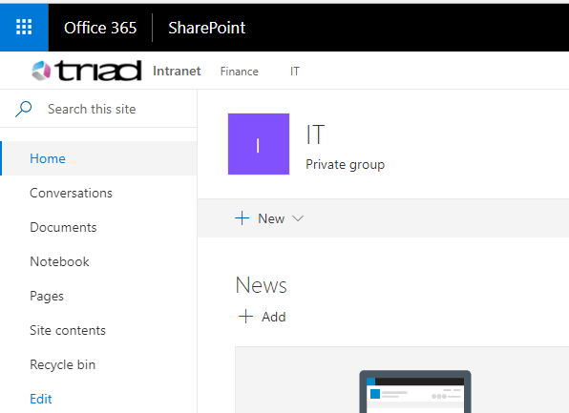
Task: Open the Office 365 app launcher waffle
Action: [24, 28]
